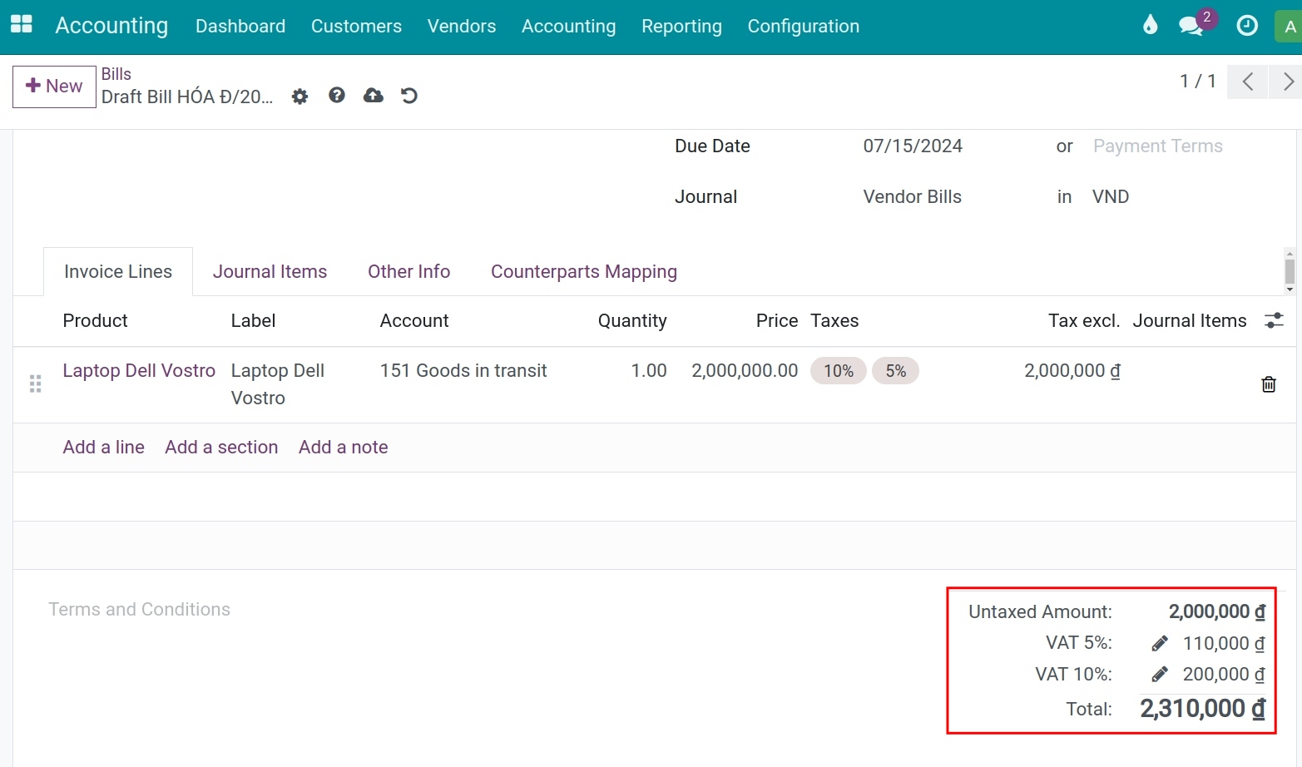Click the Due Date field 07/15/2024

[913, 146]
